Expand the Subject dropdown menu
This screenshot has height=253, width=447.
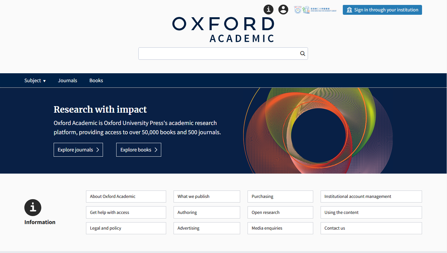click(x=35, y=81)
